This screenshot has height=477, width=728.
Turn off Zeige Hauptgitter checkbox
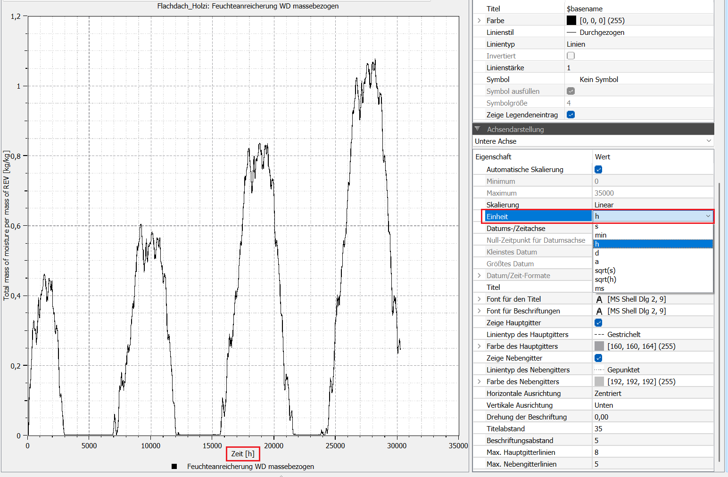tap(598, 323)
